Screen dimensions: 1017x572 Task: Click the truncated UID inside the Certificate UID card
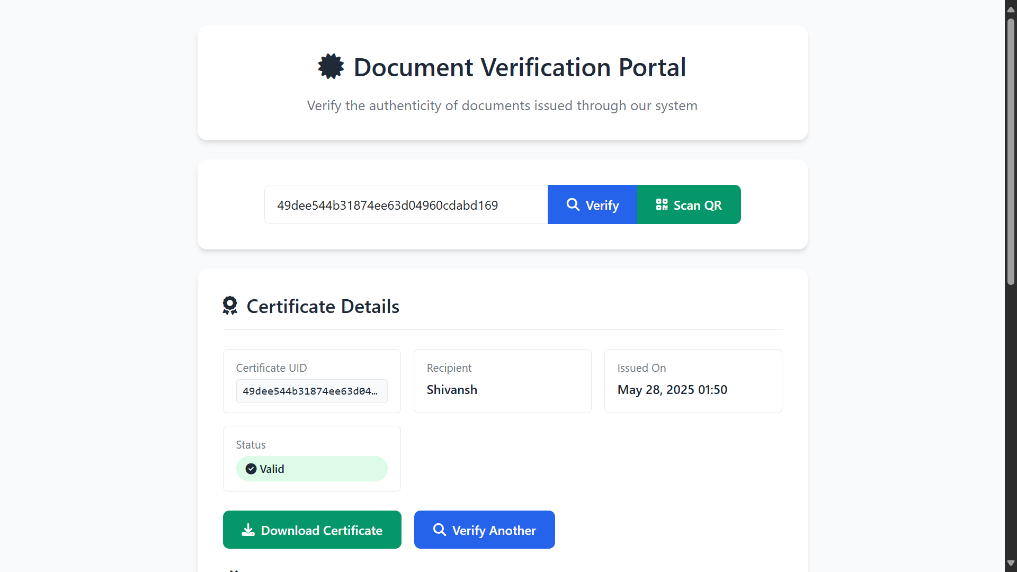point(311,391)
